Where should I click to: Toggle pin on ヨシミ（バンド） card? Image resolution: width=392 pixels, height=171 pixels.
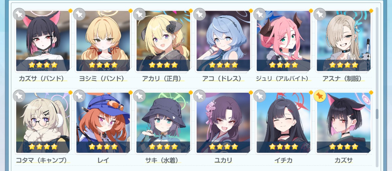point(79,14)
